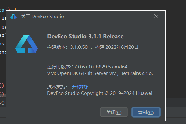Click the DevEco Studio 3.1.1 Release heading
186x124 pixels.
point(85,36)
